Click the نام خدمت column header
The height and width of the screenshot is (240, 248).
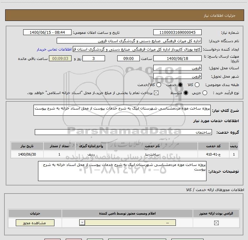152,146
